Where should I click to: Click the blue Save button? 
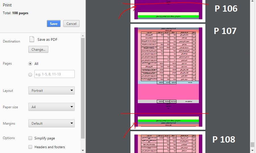point(53,24)
